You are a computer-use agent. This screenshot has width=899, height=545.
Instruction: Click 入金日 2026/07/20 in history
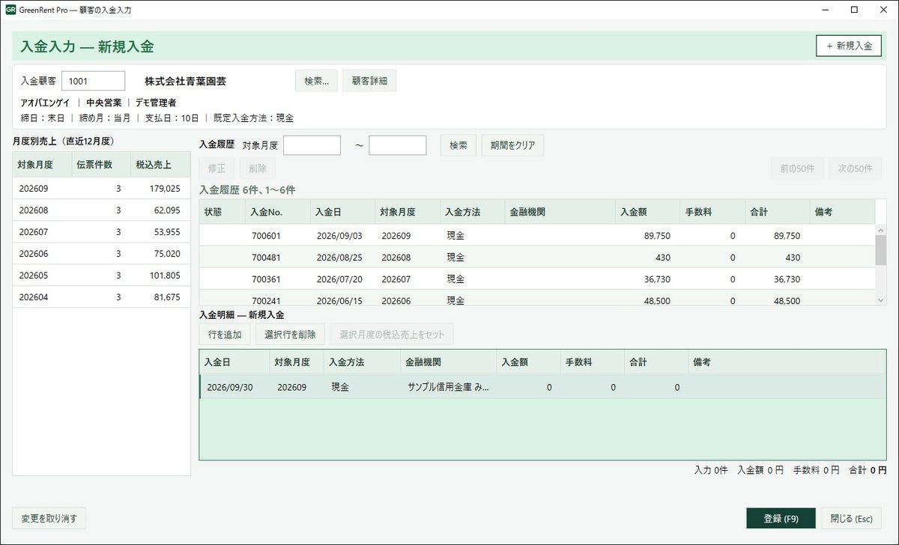(339, 279)
